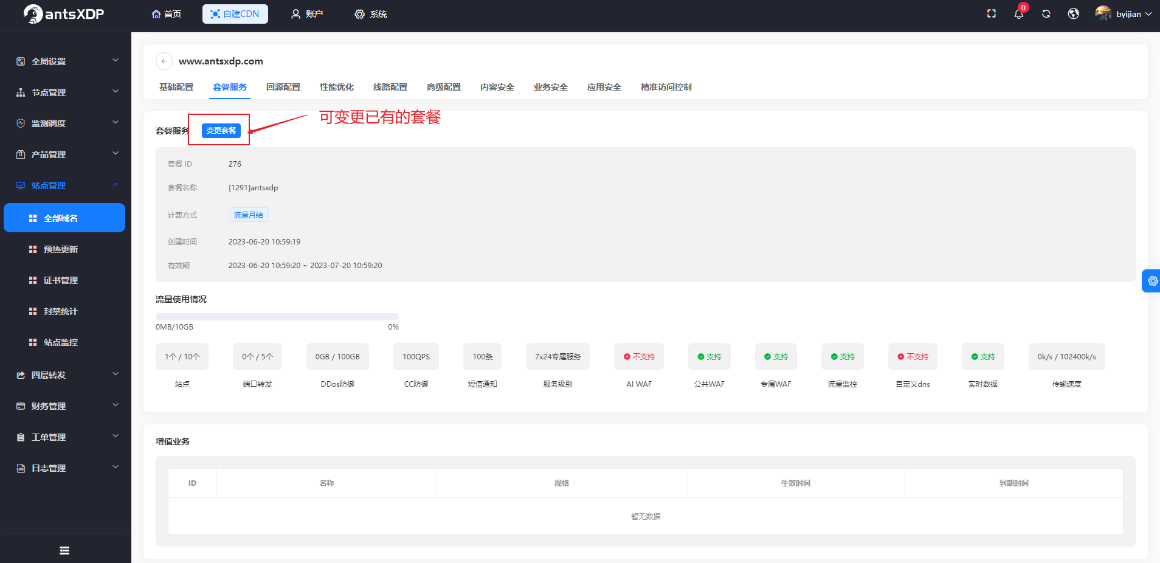Open the 回源配置 tab
This screenshot has height=563, width=1160.
pyautogui.click(x=283, y=87)
